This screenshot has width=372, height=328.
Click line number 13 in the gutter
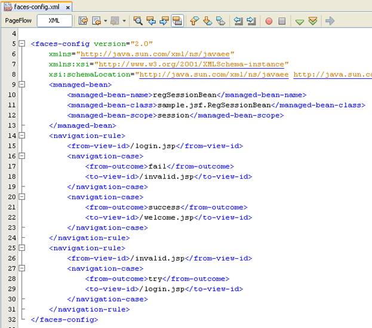tap(11, 125)
